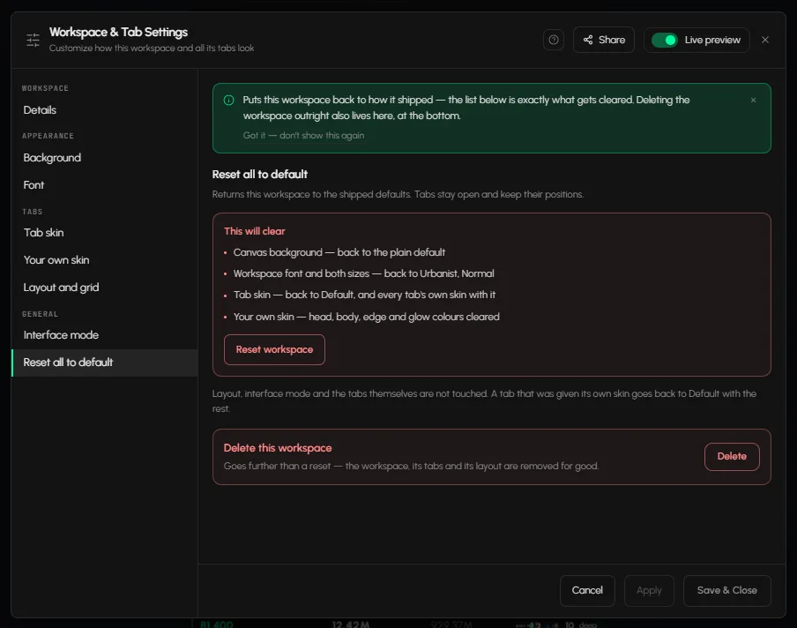Click the "Workspace & Tab Settings" title
Viewport: 797px width, 628px height.
pos(118,32)
